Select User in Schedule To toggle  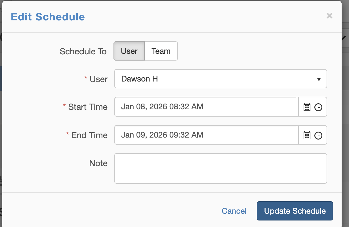coord(129,51)
